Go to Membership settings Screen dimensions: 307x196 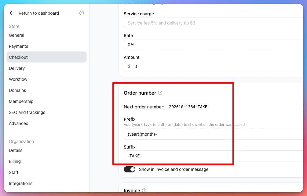coord(21,101)
